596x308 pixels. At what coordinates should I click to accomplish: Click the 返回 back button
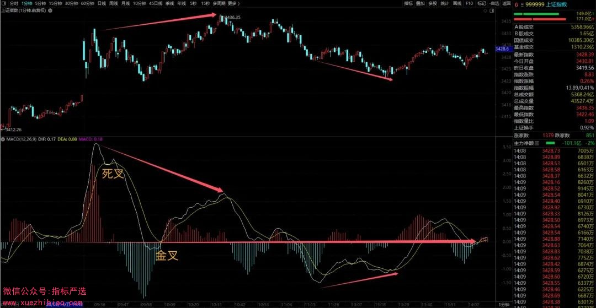507,3
